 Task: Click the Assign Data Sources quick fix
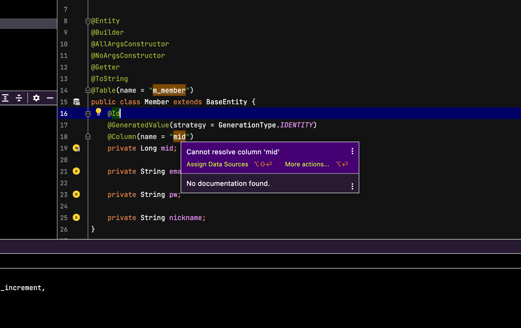(217, 164)
